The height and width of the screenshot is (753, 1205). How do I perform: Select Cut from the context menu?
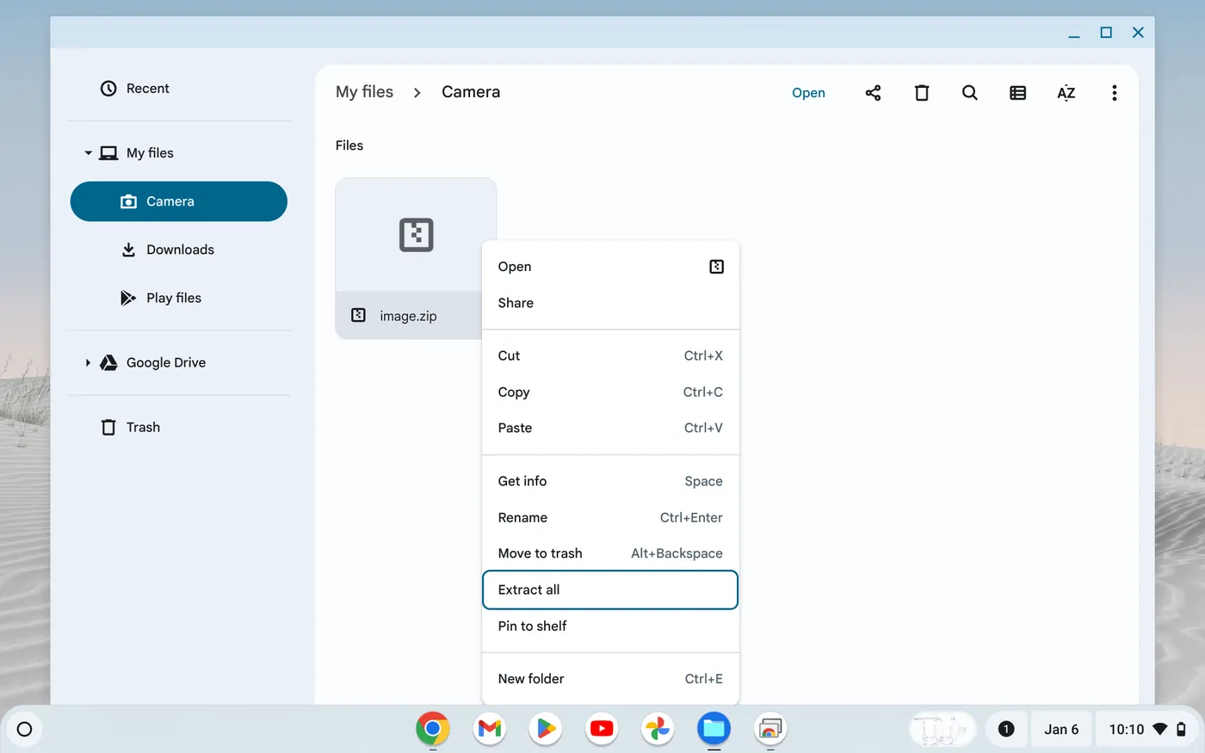[610, 356]
